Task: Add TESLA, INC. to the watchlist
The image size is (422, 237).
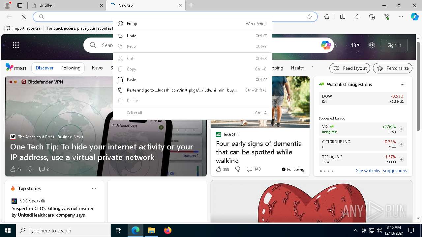Action: click(401, 159)
